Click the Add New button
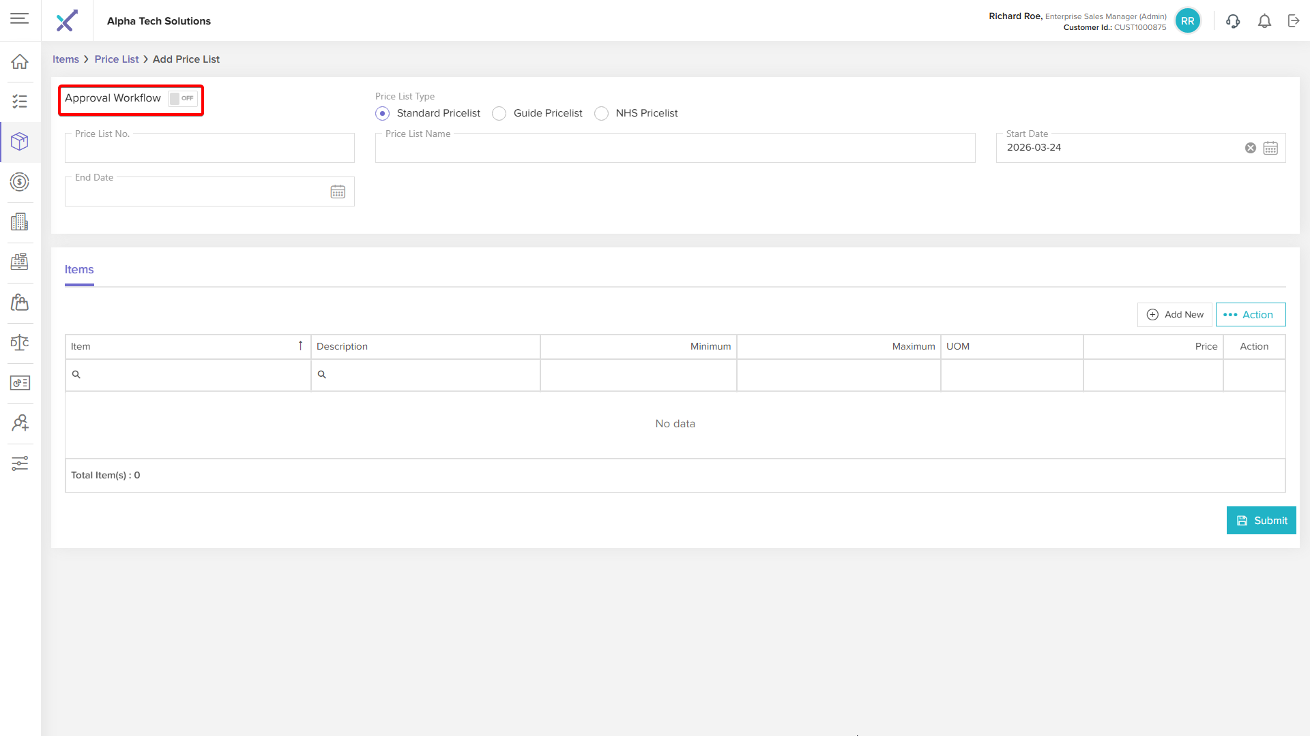1310x736 pixels. 1175,315
